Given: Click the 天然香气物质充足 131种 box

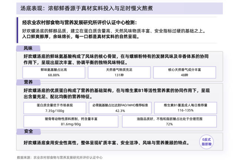Looking at the screenshot, I should pos(119,72).
